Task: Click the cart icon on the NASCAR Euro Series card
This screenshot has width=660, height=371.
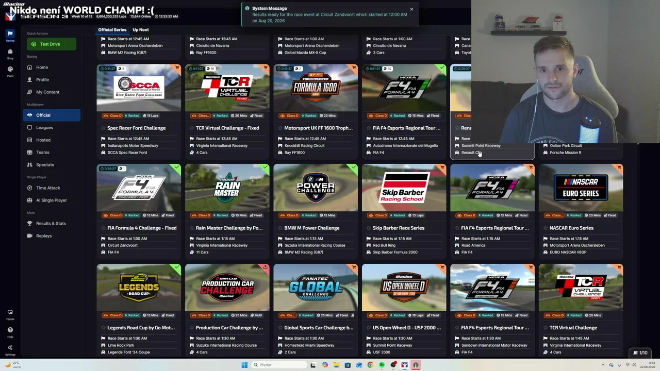Action: point(619,167)
